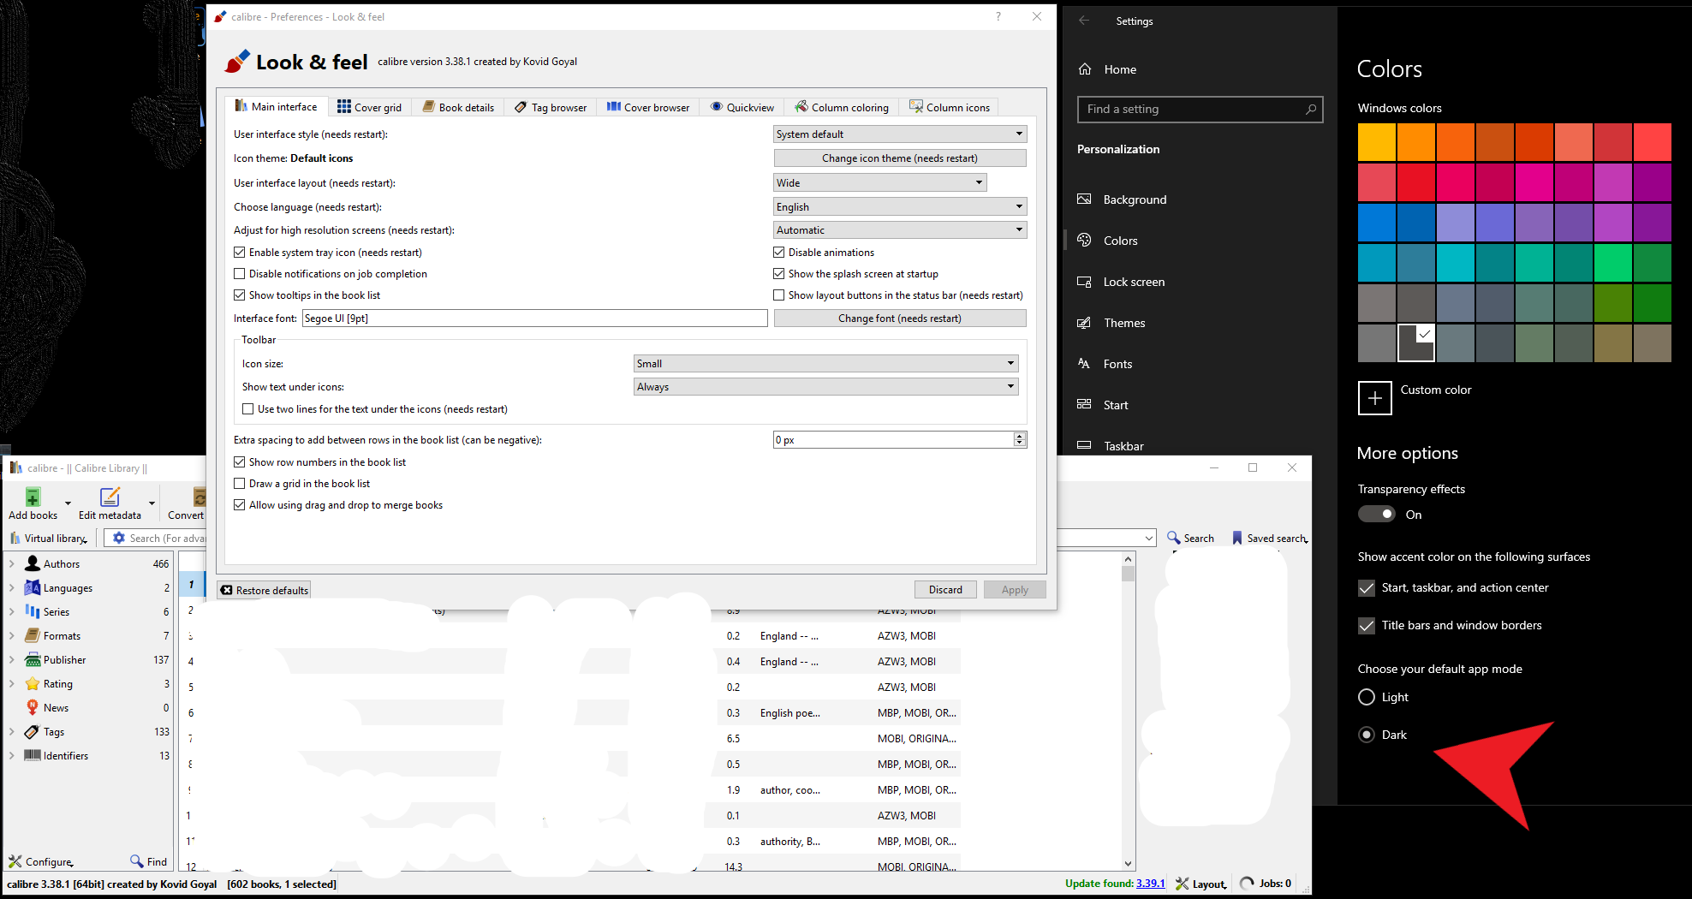Click the Interface font field

[535, 319]
